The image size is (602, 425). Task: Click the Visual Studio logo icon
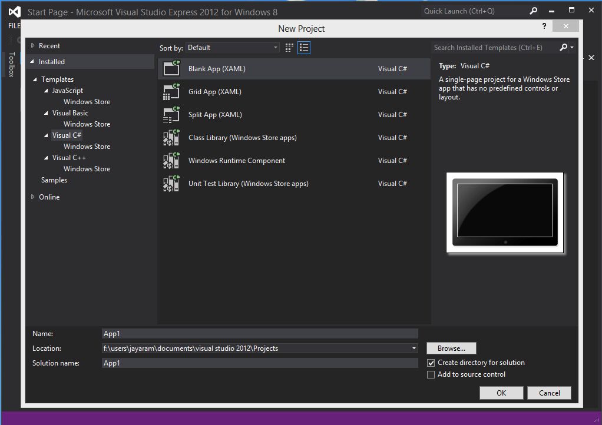click(15, 12)
